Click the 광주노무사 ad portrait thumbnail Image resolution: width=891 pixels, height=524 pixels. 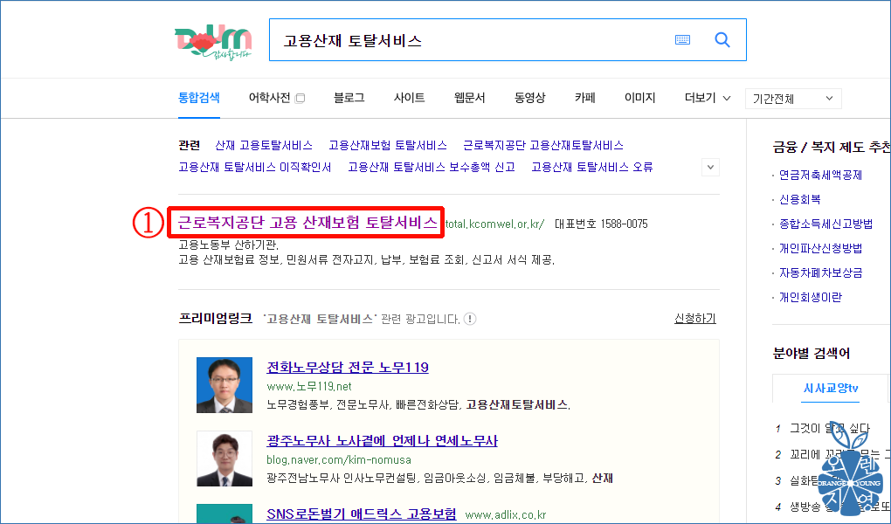(x=224, y=458)
